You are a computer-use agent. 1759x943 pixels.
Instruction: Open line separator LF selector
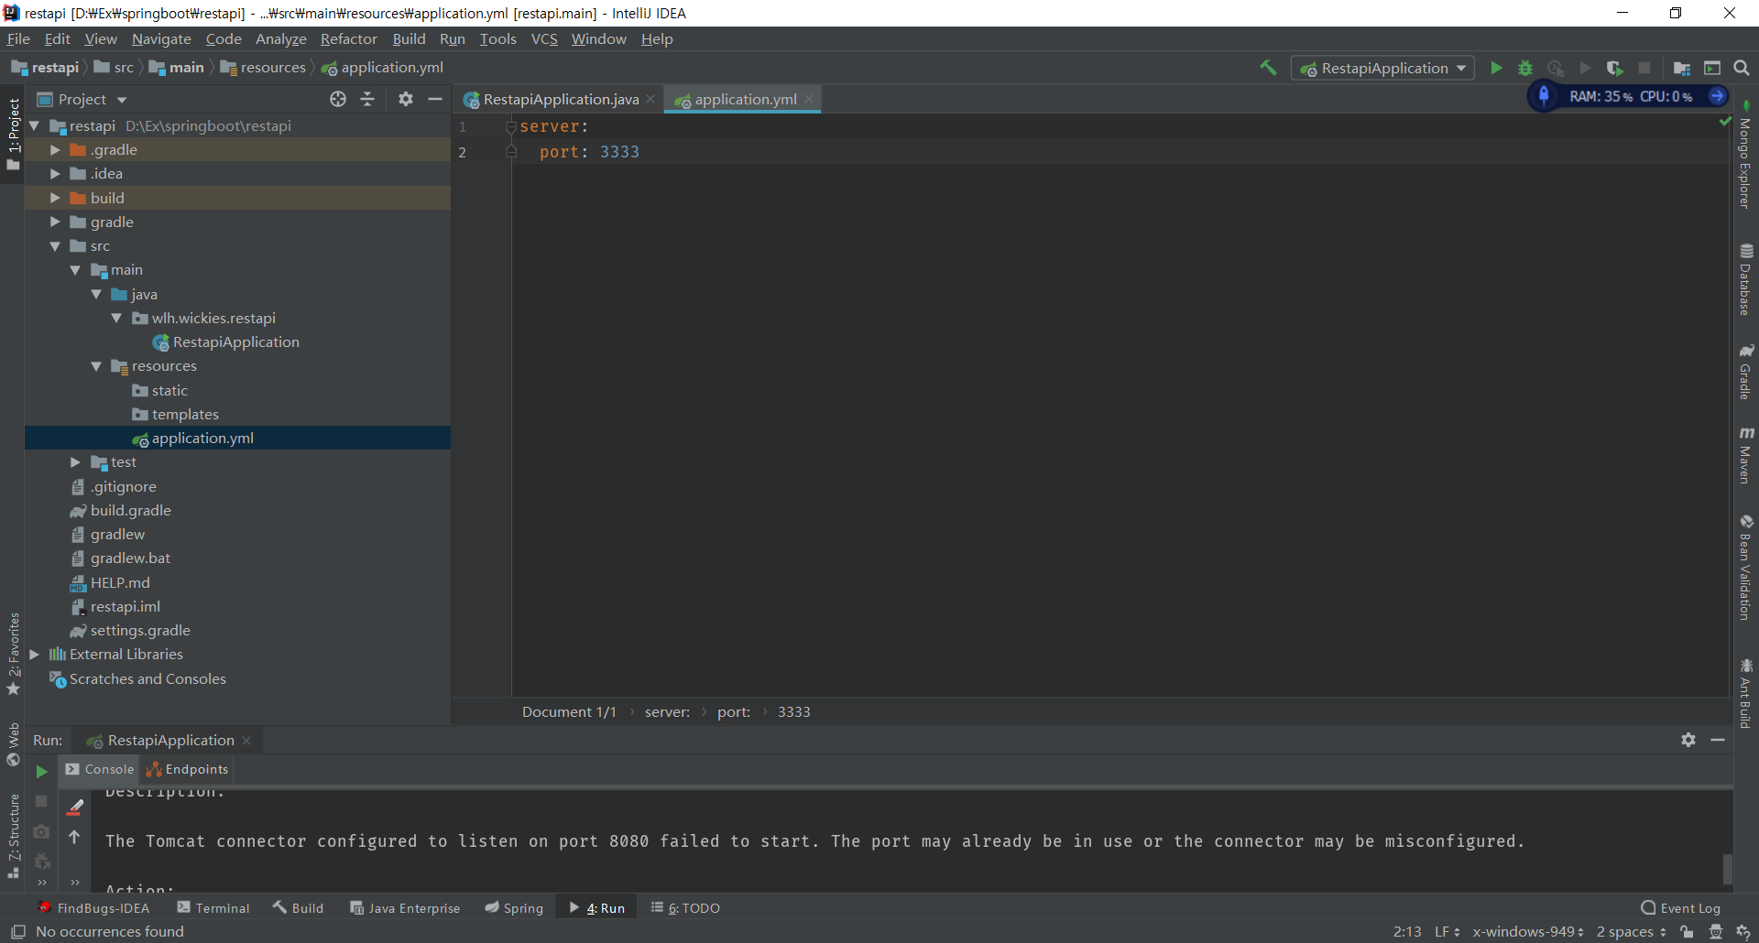point(1448,932)
